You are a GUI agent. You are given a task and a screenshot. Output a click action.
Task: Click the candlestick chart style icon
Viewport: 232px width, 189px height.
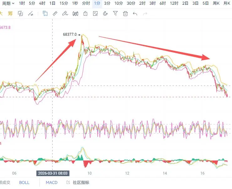pos(75,13)
